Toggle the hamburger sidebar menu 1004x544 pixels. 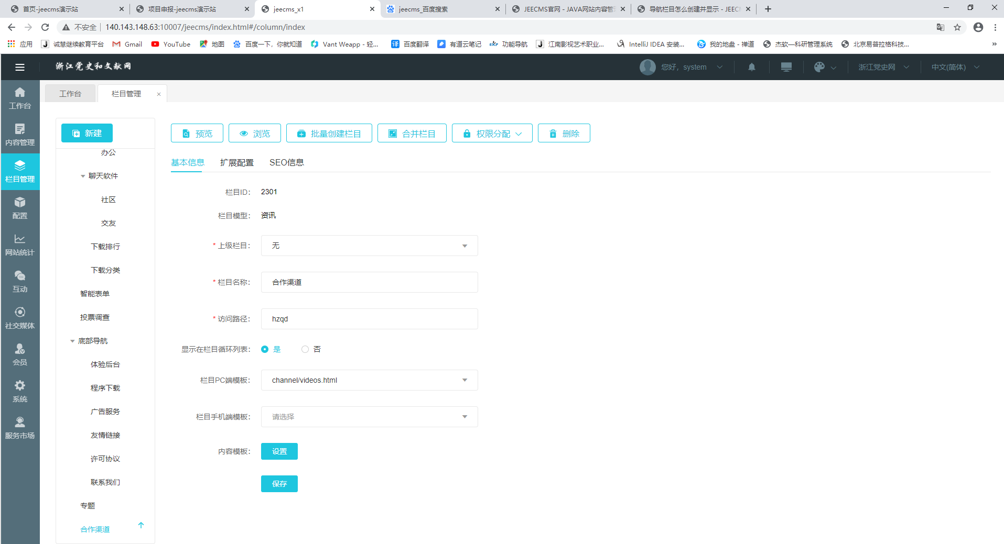20,67
